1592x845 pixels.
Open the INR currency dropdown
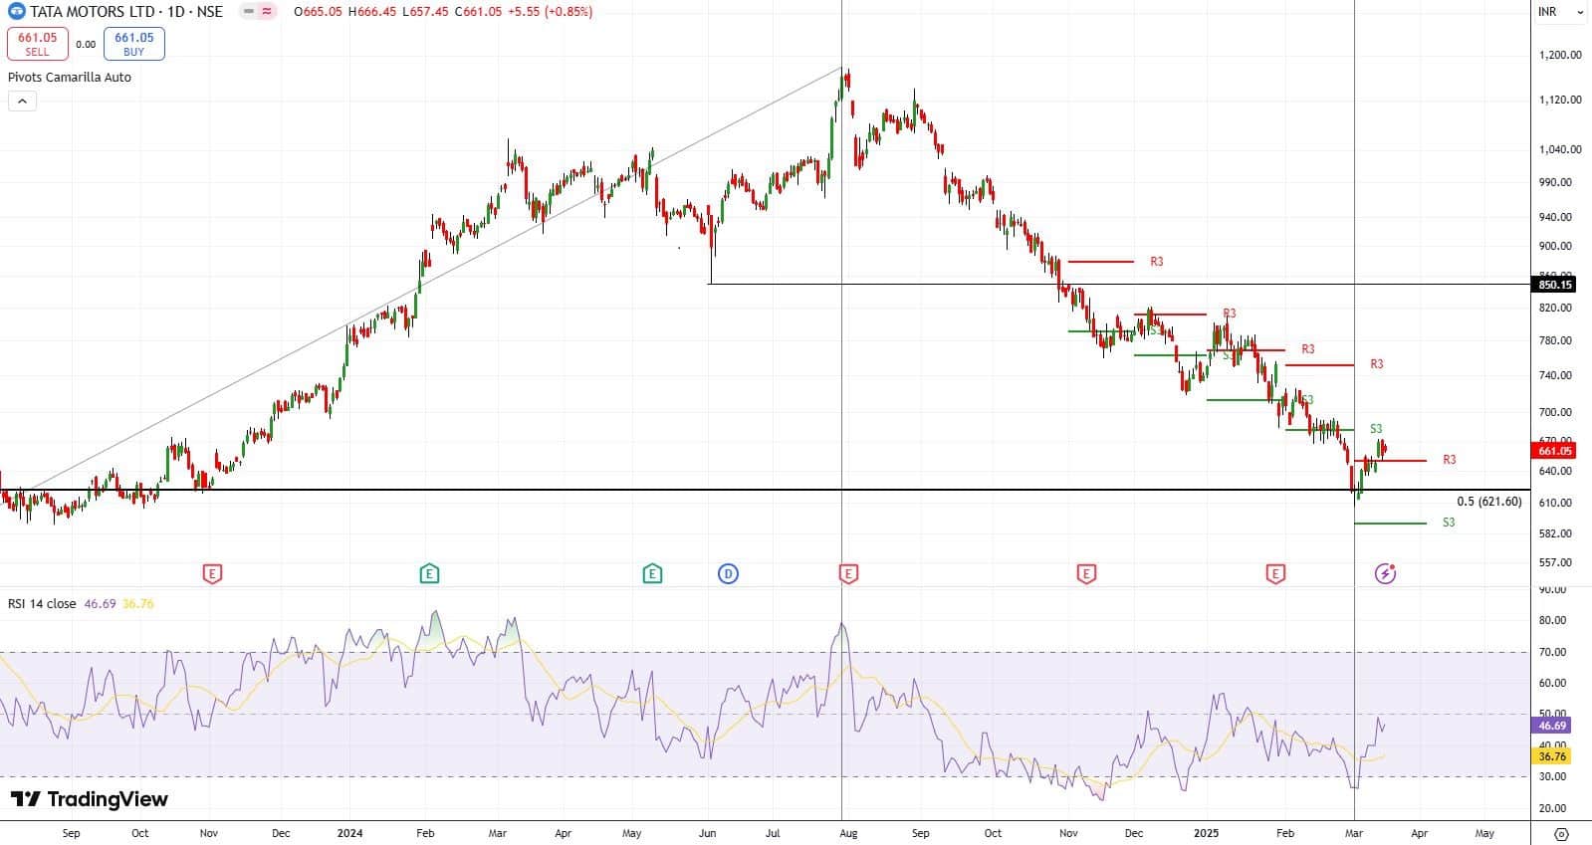(x=1560, y=12)
